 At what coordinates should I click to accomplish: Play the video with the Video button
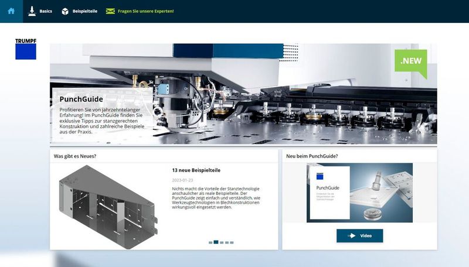pyautogui.click(x=359, y=235)
